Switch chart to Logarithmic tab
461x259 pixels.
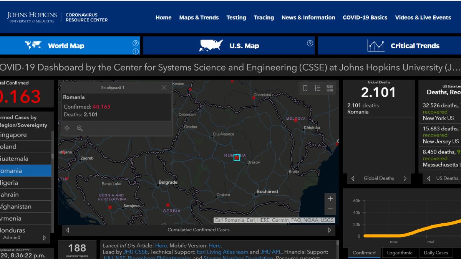(x=400, y=252)
